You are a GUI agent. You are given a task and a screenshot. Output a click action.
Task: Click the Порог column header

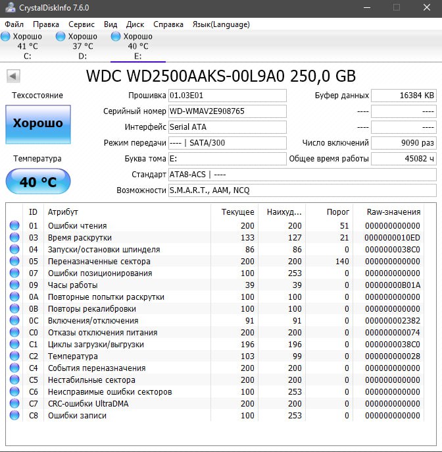(x=330, y=212)
